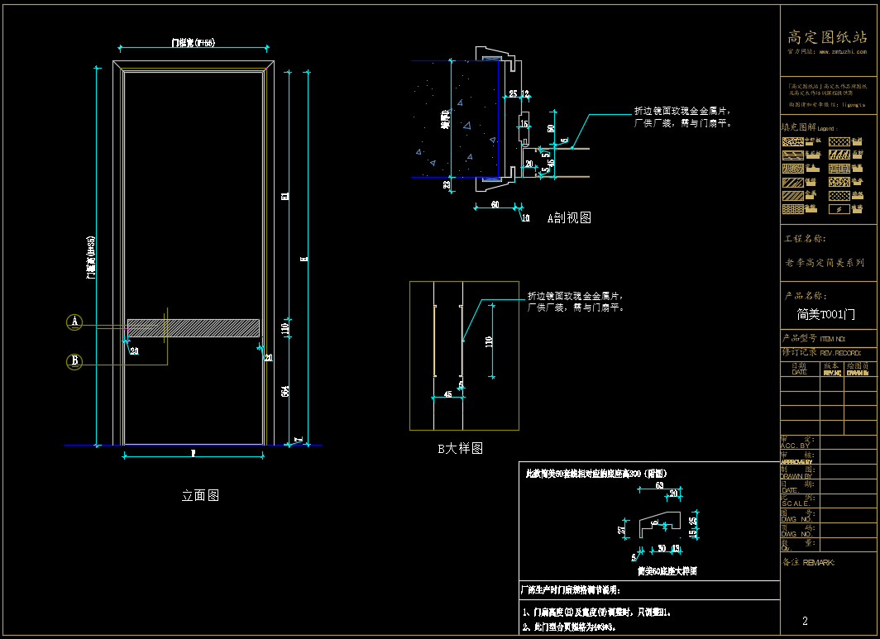Click the A剖视图 section view title
The width and height of the screenshot is (880, 639).
pyautogui.click(x=569, y=218)
